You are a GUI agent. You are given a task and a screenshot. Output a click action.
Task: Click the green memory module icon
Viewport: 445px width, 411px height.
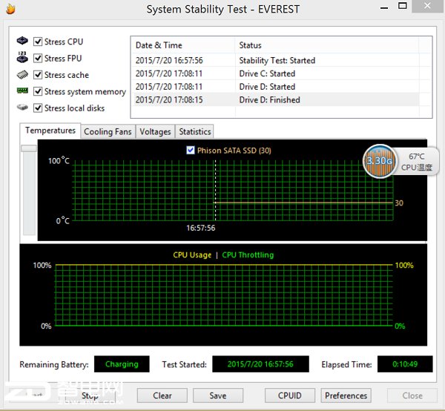click(22, 91)
